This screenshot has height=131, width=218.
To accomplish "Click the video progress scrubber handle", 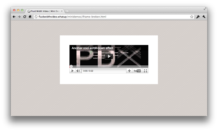I will [71, 66].
